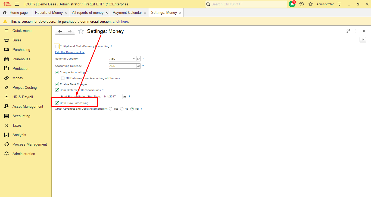The height and width of the screenshot is (197, 371).
Task: Open calendar picker for reconciliation start date
Action: [125, 97]
